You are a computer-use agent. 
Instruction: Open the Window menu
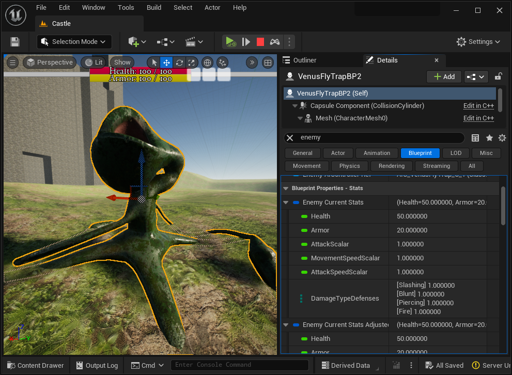[x=94, y=8]
